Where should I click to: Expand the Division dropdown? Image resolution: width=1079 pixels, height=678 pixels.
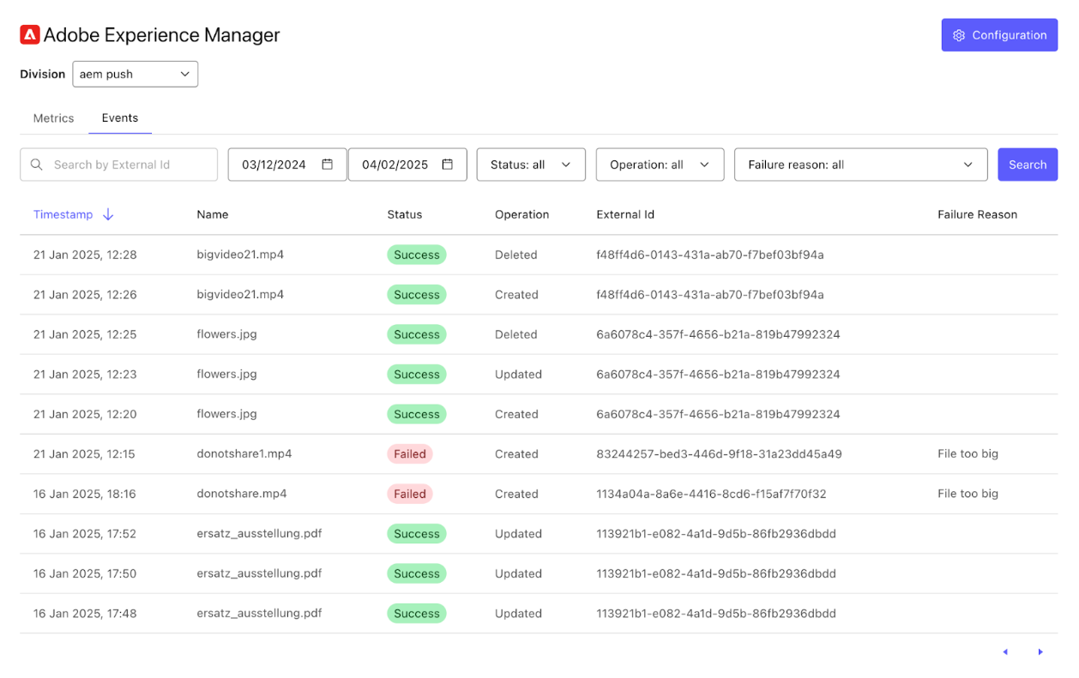pos(135,75)
